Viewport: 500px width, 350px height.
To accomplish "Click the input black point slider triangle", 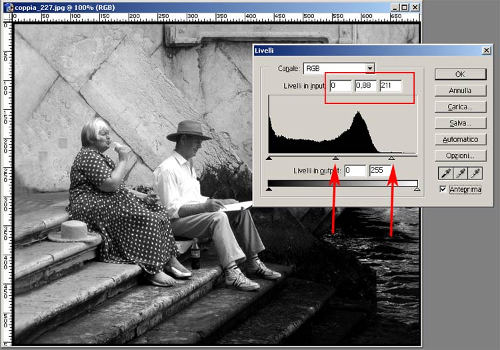I will click(x=269, y=159).
